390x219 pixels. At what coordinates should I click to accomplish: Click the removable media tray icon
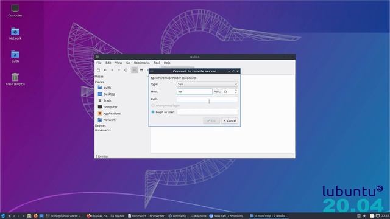tap(359, 216)
